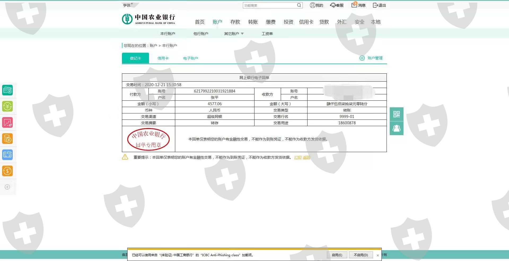Image resolution: width=509 pixels, height=261 pixels.
Task: Click the currency value 人民币
Action: (x=215, y=110)
